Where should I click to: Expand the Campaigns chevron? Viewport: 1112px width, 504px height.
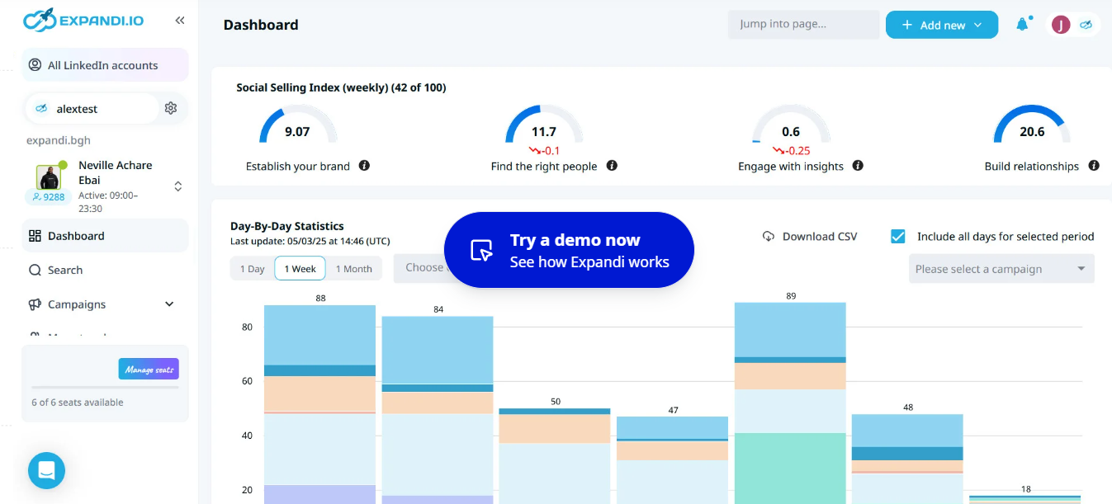(x=169, y=304)
